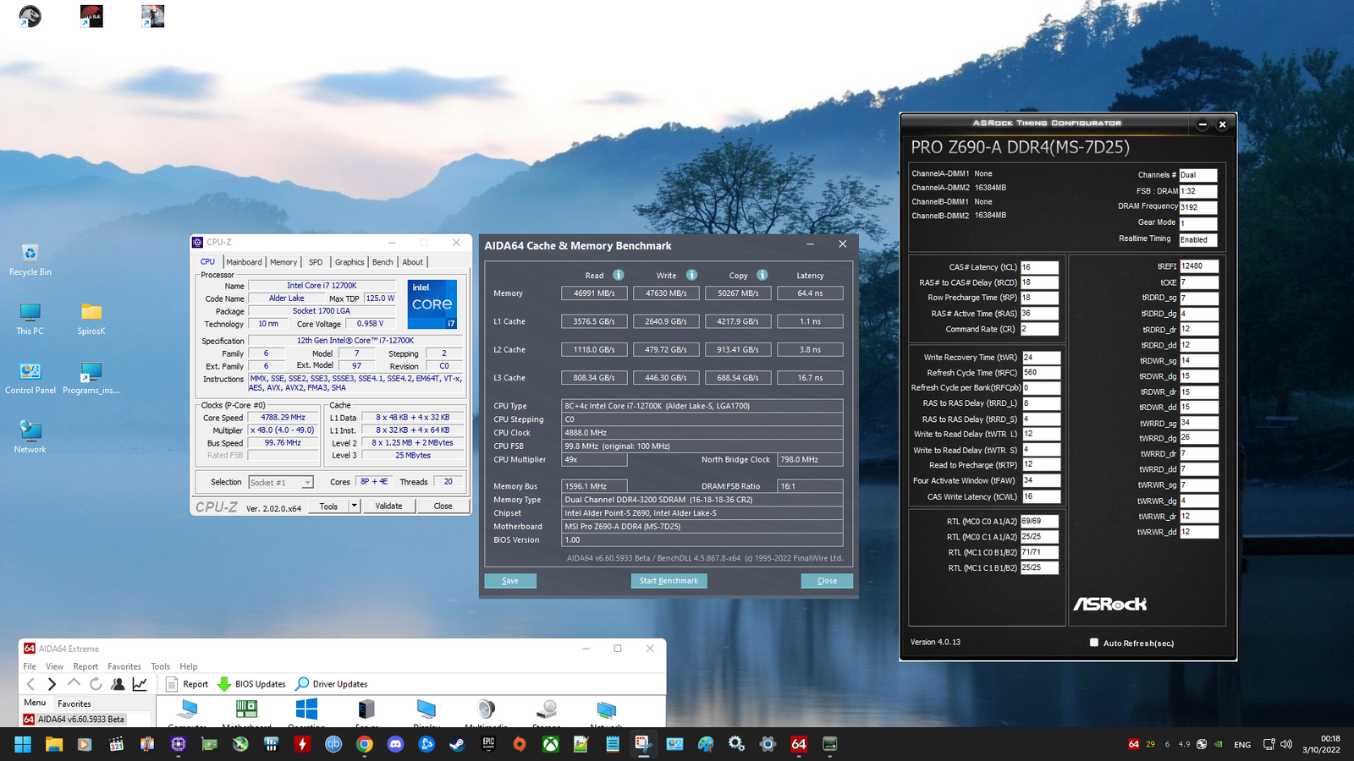The image size is (1354, 761).
Task: Toggle the Auto Refresh(sec) checkbox
Action: click(1094, 643)
